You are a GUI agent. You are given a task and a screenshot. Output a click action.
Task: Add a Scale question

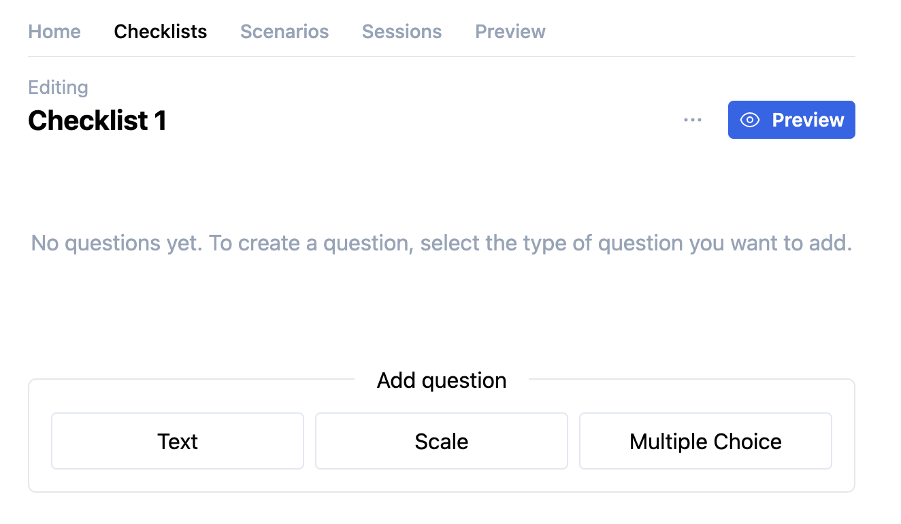[x=442, y=441]
